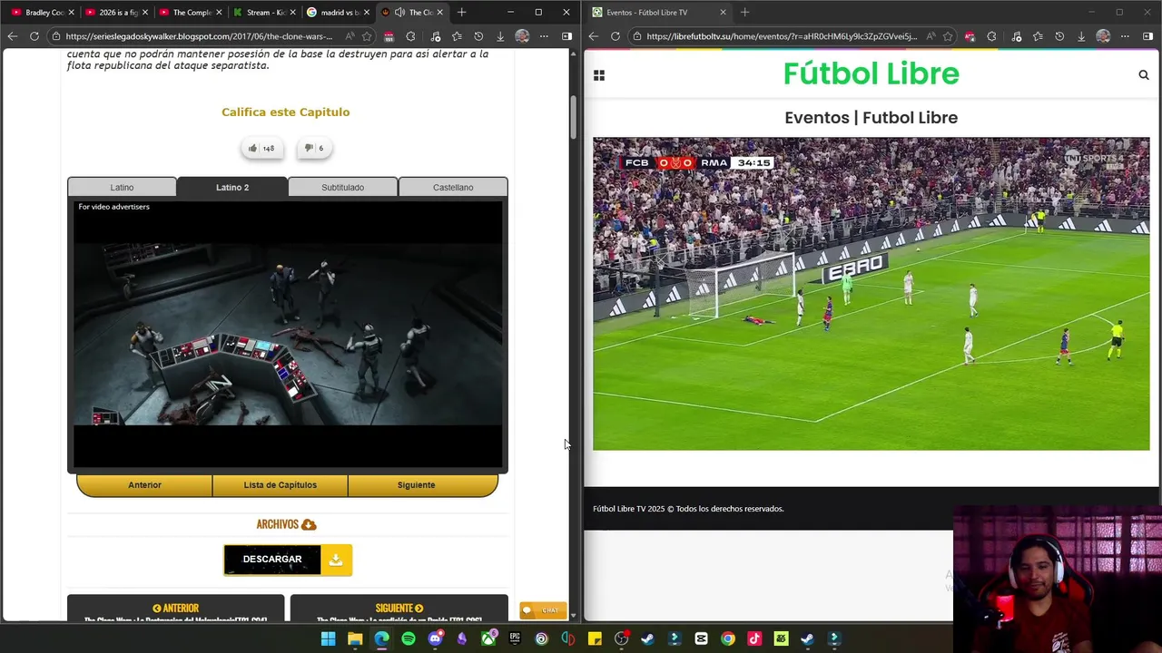Reload the Clone Wars blogspot page
This screenshot has width=1162, height=653.
click(34, 36)
